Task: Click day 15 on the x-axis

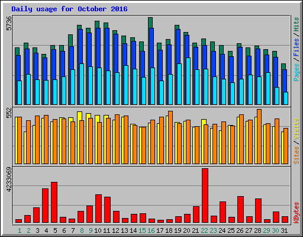Action: pyautogui.click(x=142, y=230)
